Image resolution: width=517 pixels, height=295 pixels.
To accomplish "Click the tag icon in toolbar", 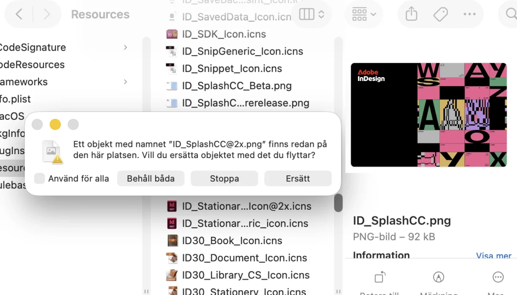I will point(440,14).
